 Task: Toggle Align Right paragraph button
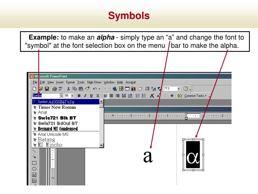[117, 96]
